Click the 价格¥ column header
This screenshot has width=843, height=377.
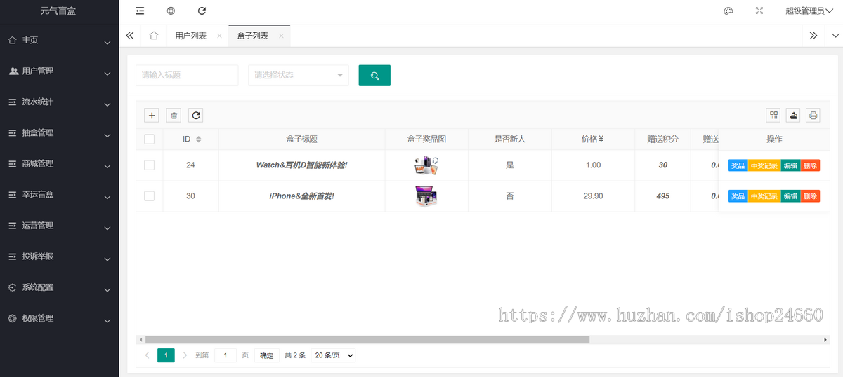(x=593, y=139)
